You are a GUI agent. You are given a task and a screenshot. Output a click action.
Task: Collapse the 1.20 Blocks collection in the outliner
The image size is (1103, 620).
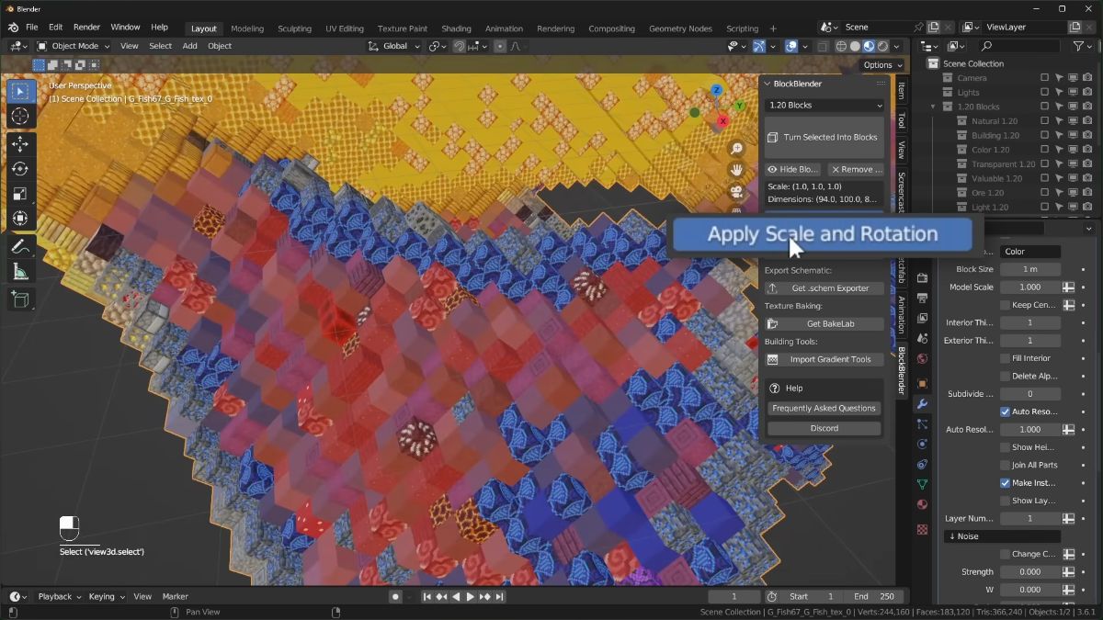tap(933, 107)
